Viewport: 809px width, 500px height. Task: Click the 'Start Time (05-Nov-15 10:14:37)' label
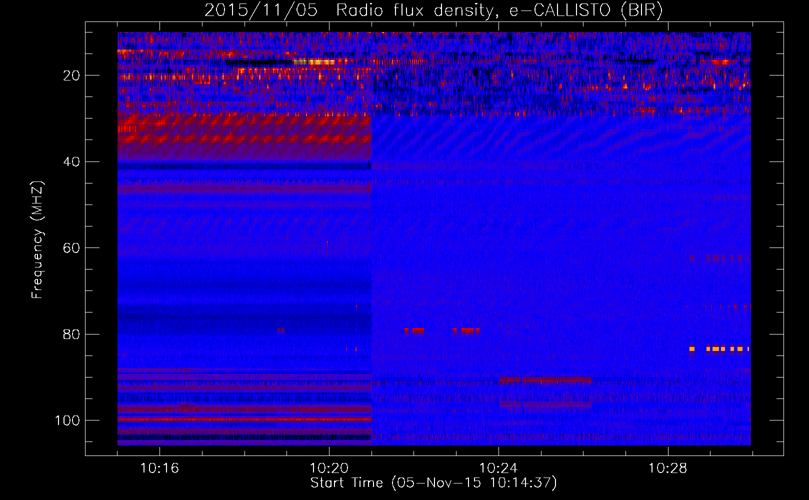pyautogui.click(x=433, y=483)
